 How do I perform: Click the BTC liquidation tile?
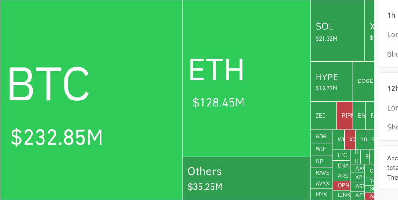(x=91, y=100)
